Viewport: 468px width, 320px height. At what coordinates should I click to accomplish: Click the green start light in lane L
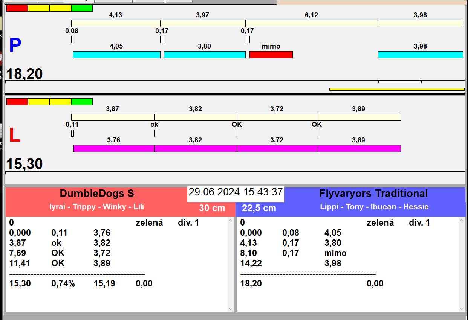pos(82,102)
